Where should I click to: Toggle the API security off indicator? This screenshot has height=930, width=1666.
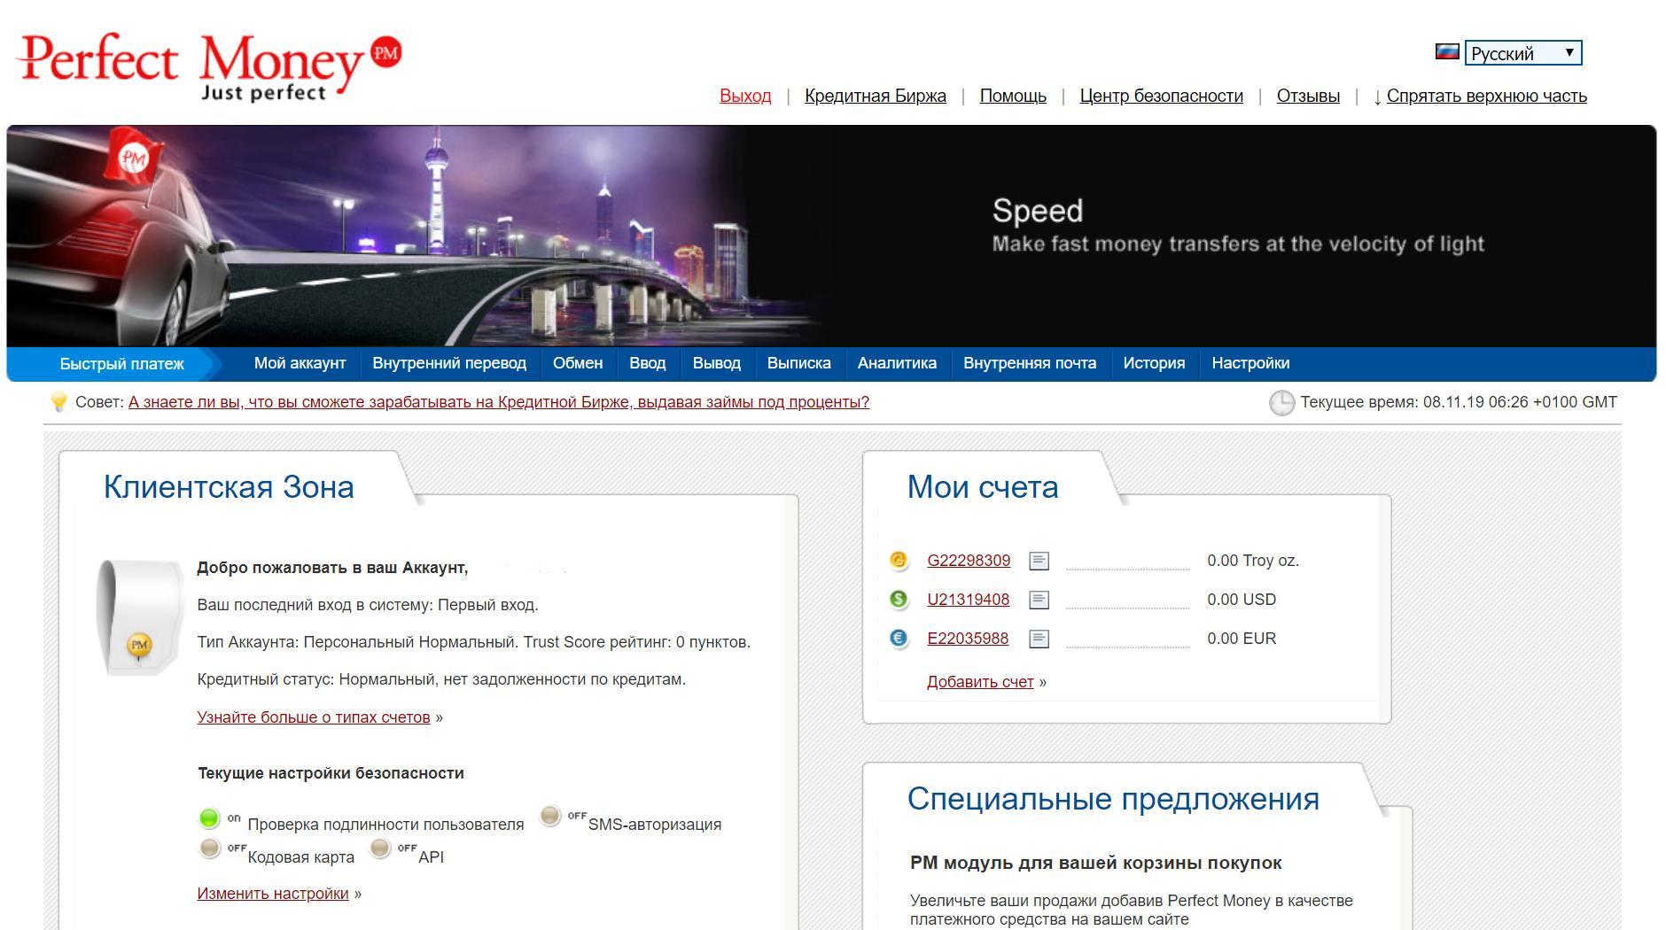click(380, 849)
